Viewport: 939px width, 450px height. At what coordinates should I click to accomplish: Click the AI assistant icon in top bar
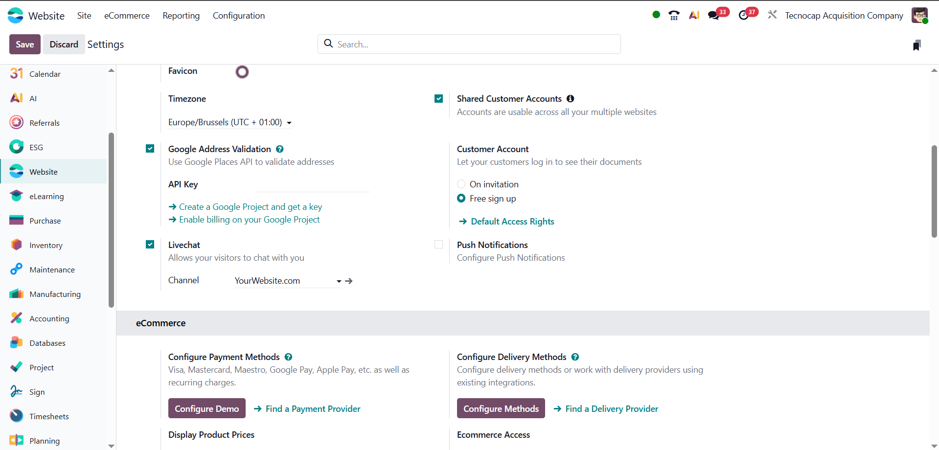pyautogui.click(x=694, y=15)
